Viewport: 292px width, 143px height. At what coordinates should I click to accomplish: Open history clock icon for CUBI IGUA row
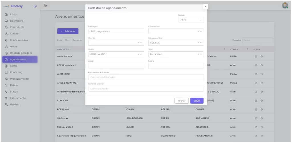tap(261, 100)
